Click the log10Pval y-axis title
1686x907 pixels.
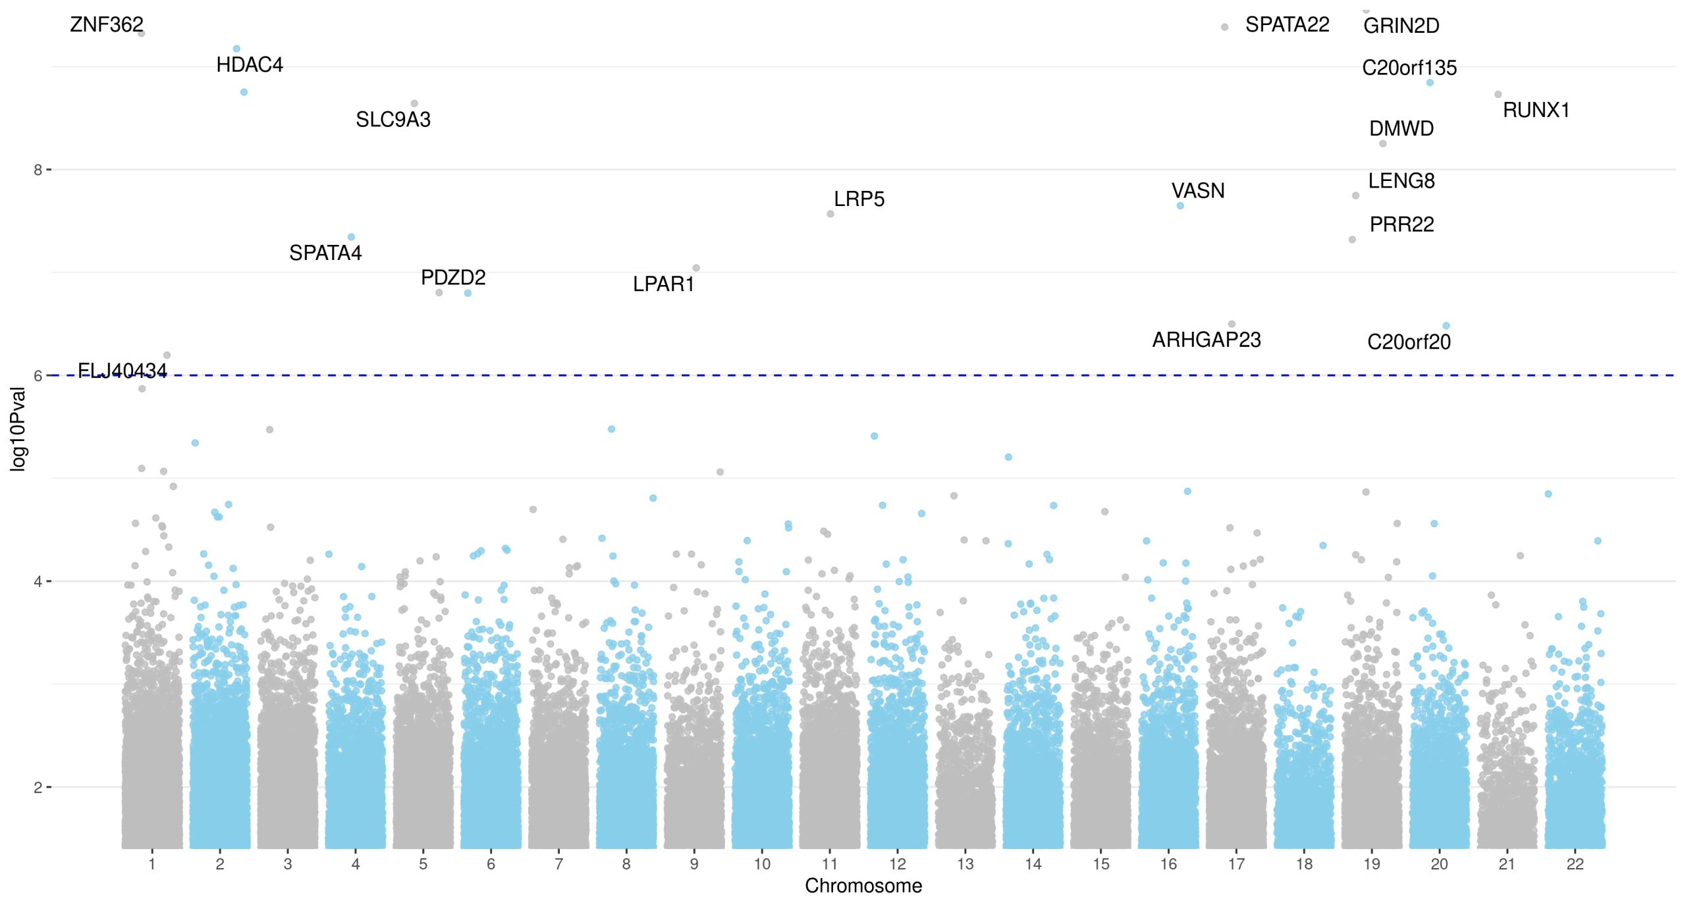click(18, 429)
